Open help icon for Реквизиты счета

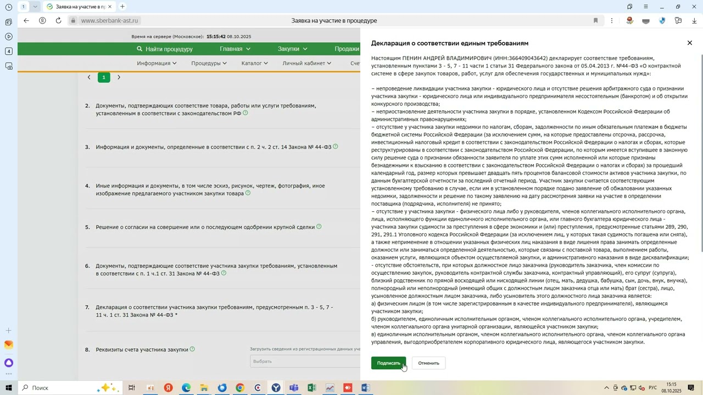(192, 349)
